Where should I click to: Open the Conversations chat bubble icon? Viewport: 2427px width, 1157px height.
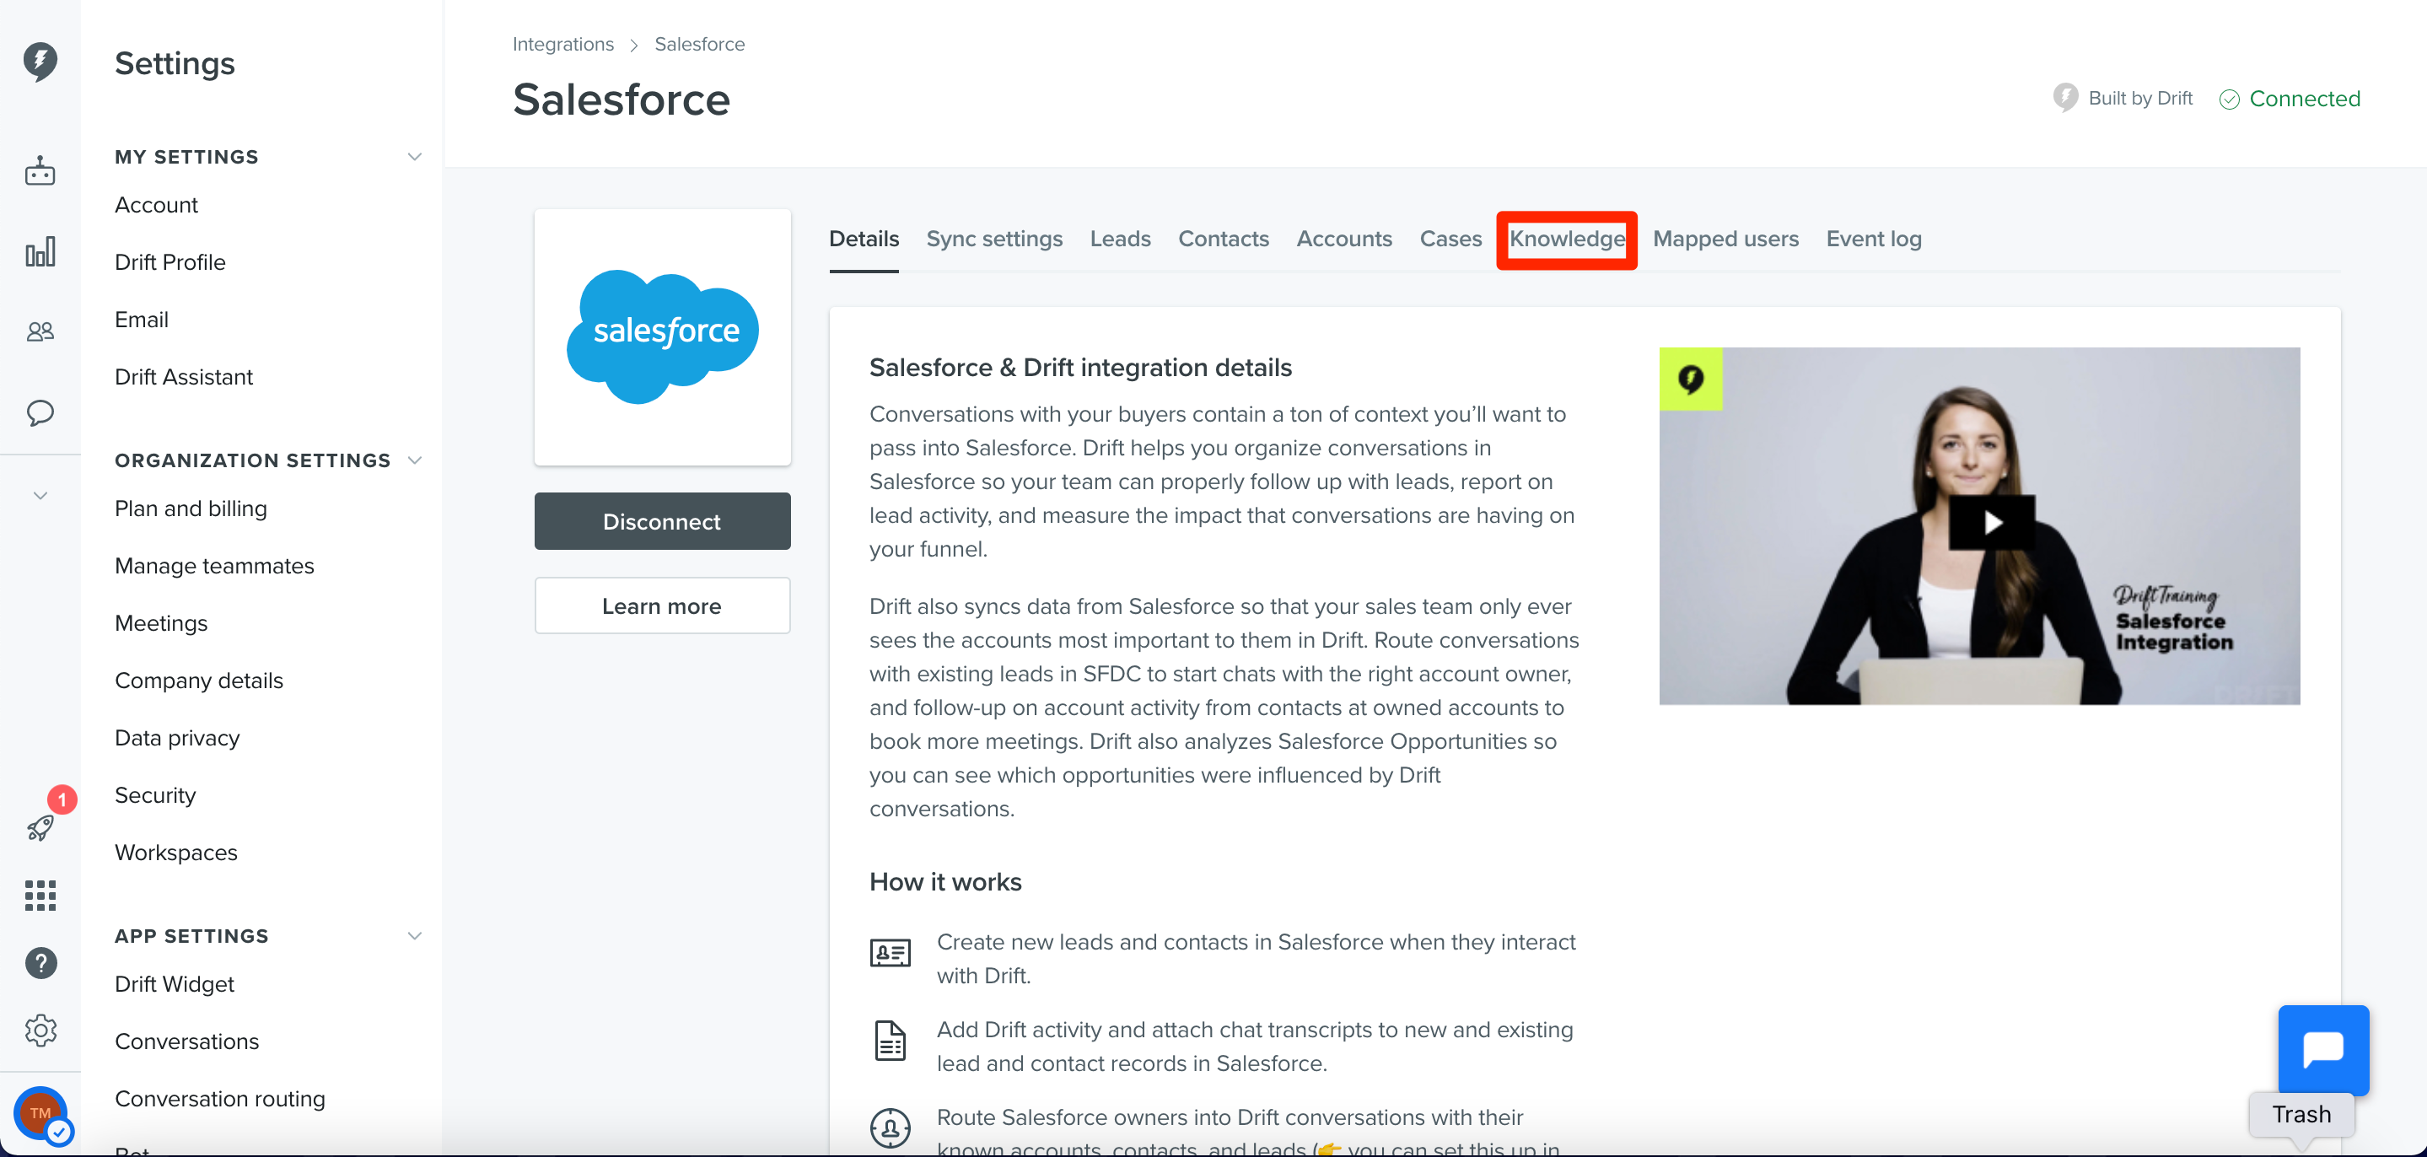click(40, 412)
